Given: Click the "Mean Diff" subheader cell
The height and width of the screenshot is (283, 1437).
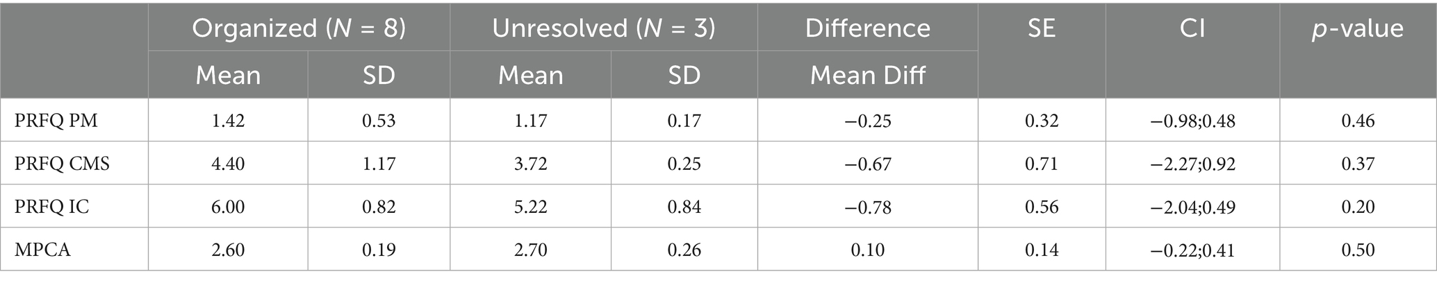Looking at the screenshot, I should click(867, 75).
